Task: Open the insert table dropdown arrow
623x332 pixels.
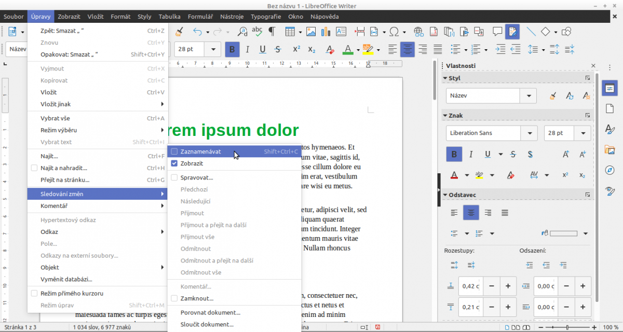Action: [x=300, y=32]
